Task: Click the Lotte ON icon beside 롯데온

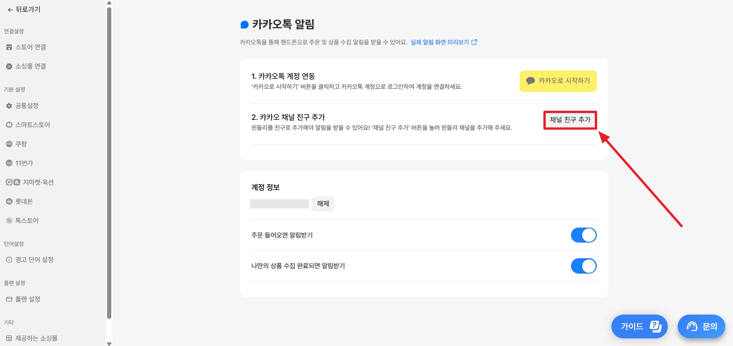Action: (x=9, y=202)
